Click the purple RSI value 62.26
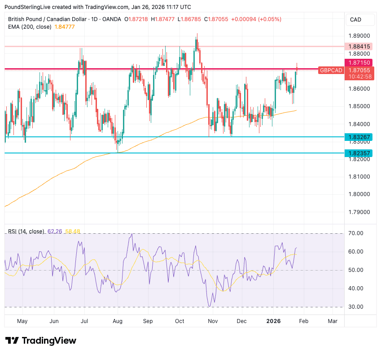The width and height of the screenshot is (381, 354). pos(55,232)
